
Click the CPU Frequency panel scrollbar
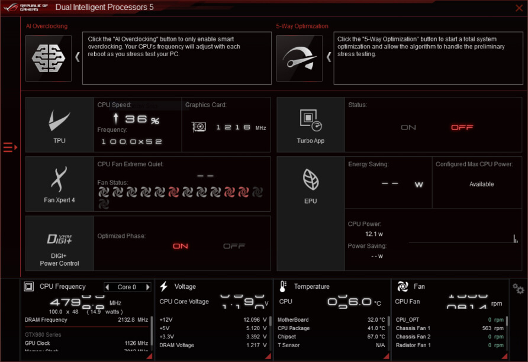(x=152, y=331)
